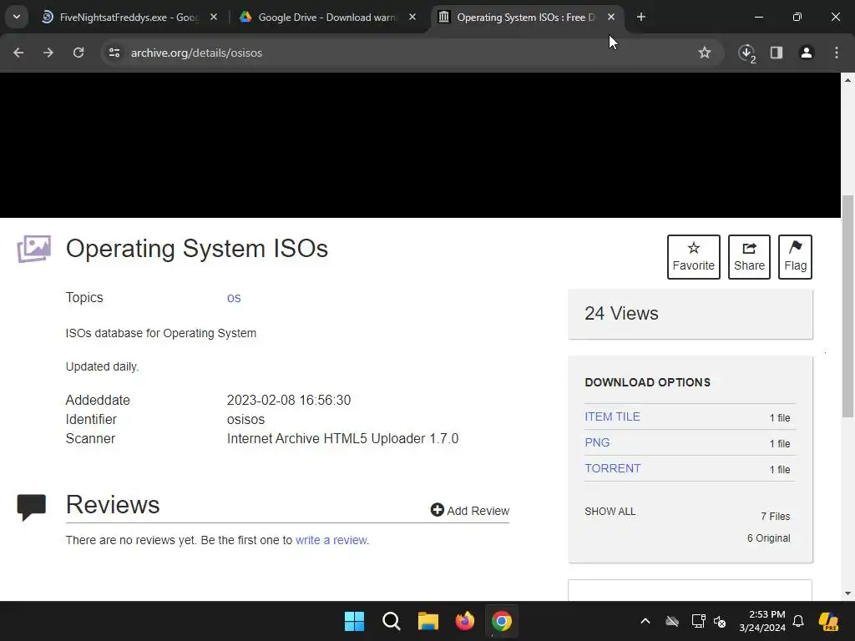
Task: Open Windows taskbar search
Action: pos(392,621)
